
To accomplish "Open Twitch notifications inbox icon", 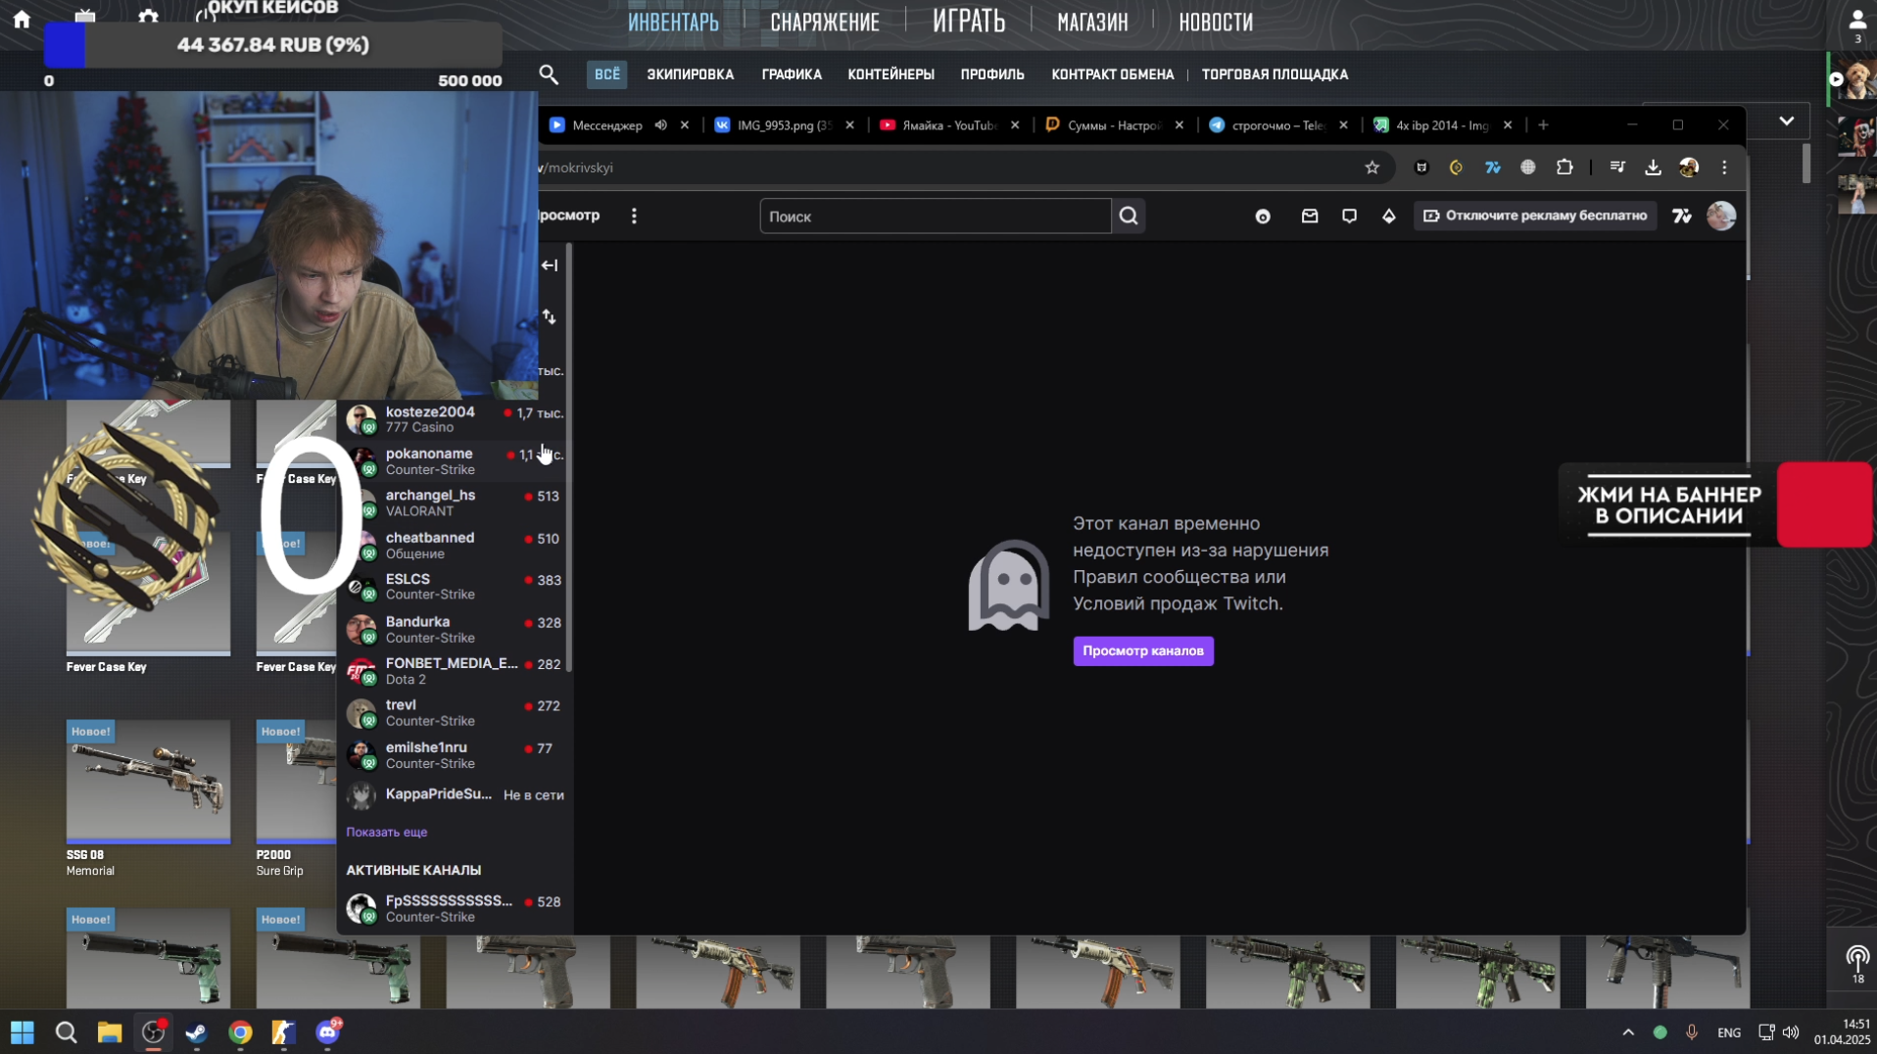I will pyautogui.click(x=1310, y=216).
